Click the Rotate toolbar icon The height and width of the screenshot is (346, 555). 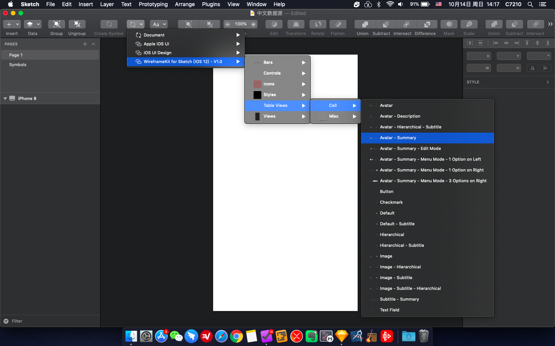[318, 24]
